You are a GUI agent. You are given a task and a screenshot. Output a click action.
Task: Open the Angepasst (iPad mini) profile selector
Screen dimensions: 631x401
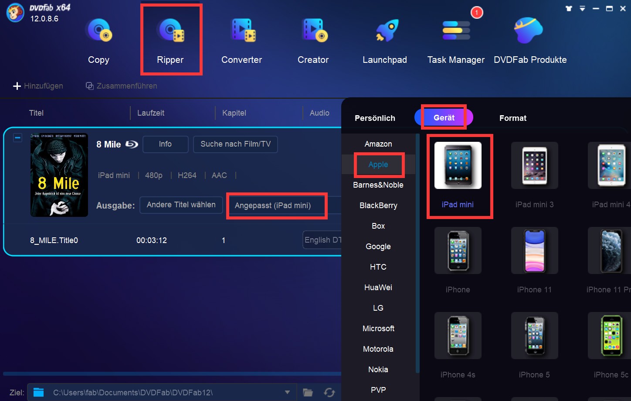click(277, 206)
